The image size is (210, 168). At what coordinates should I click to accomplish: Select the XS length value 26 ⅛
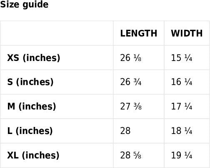pos(131,58)
